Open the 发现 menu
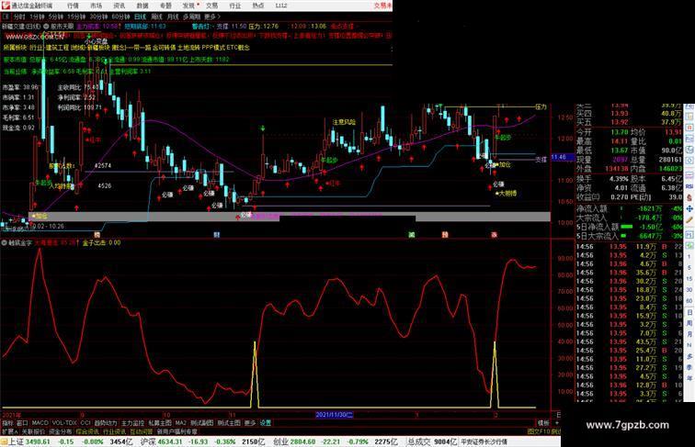695x447 pixels. (x=188, y=6)
